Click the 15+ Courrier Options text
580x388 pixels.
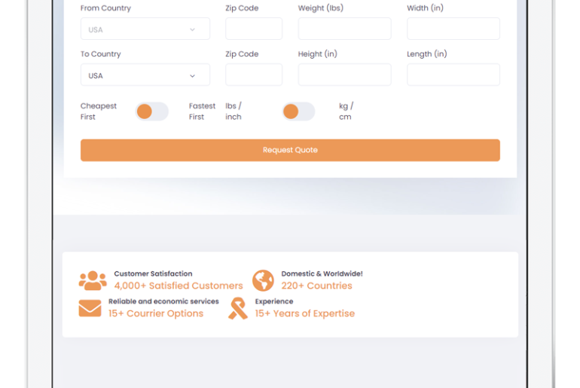[156, 313]
